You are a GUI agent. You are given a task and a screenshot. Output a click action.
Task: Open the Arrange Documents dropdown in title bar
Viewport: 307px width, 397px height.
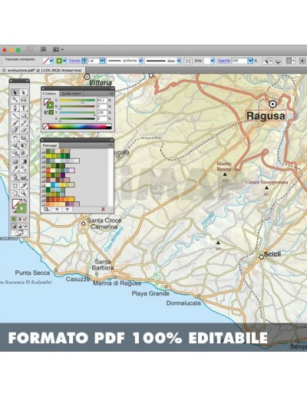pos(58,49)
